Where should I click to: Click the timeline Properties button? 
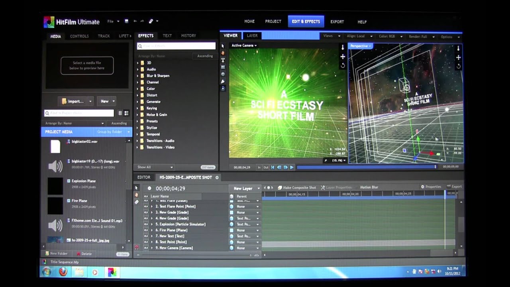pos(431,187)
